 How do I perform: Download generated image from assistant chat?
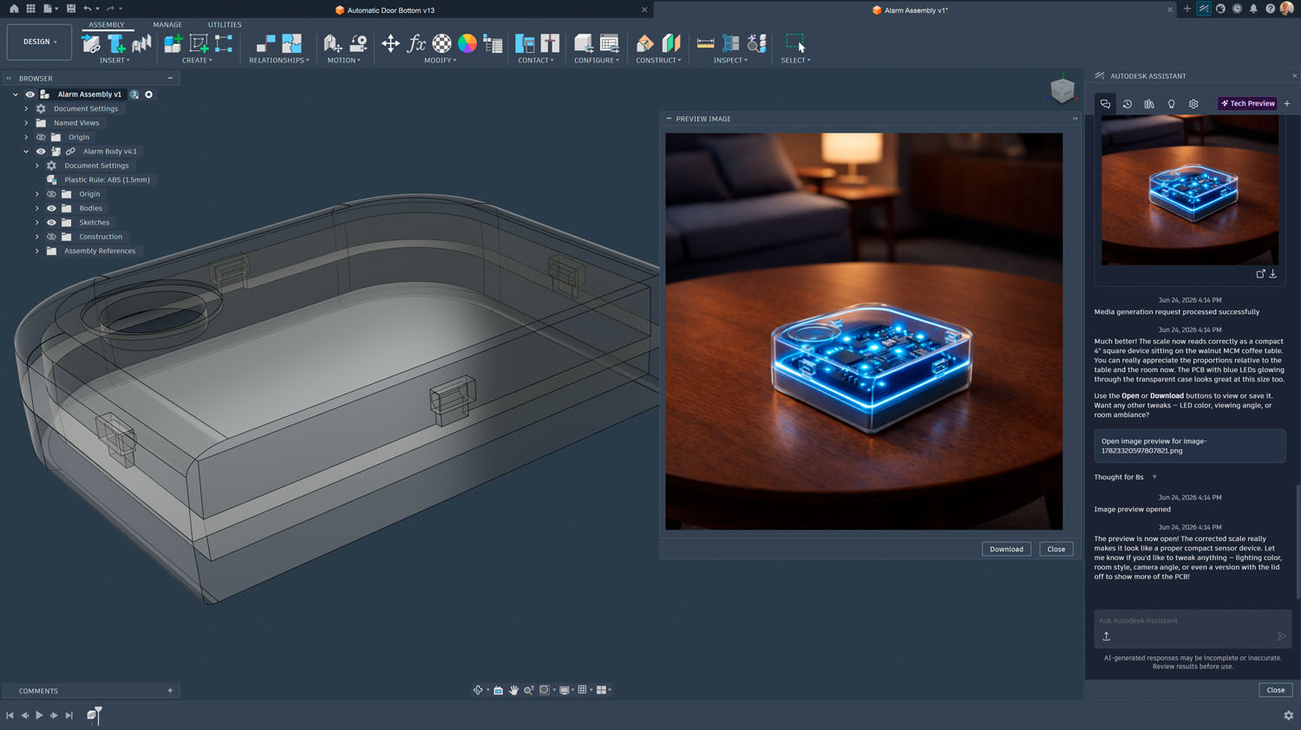click(1273, 274)
